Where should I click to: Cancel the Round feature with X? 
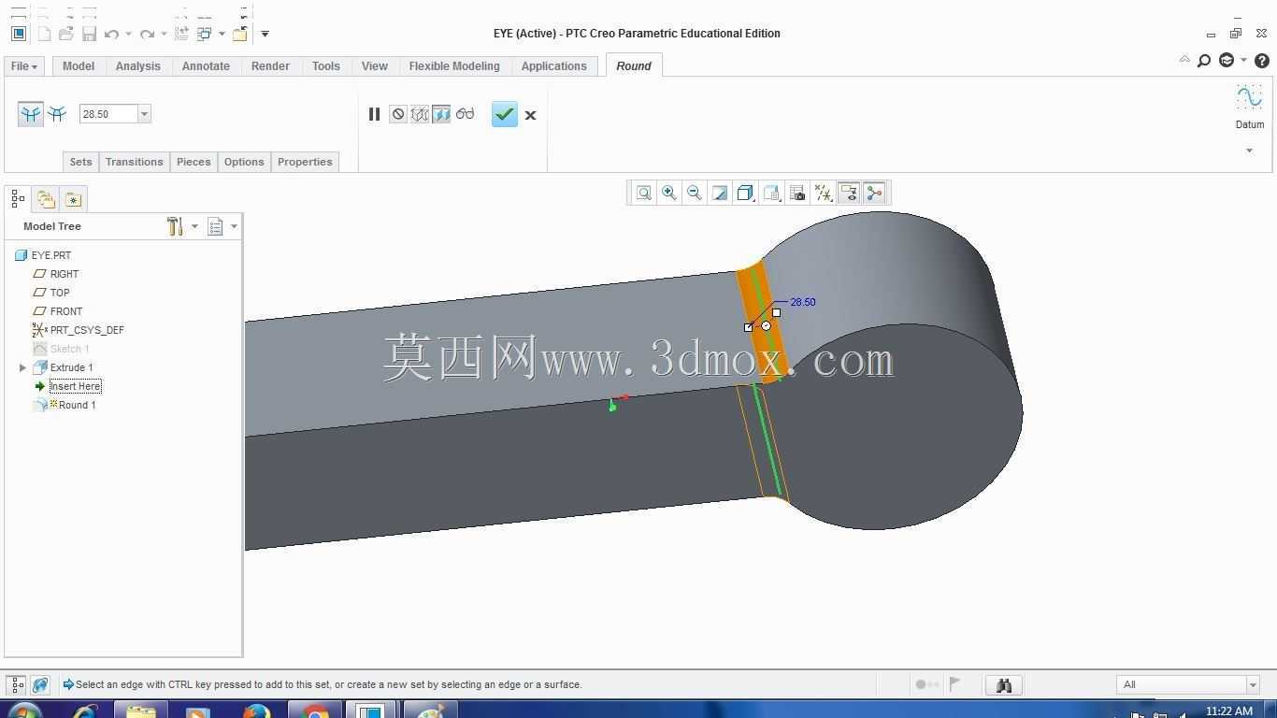530,115
